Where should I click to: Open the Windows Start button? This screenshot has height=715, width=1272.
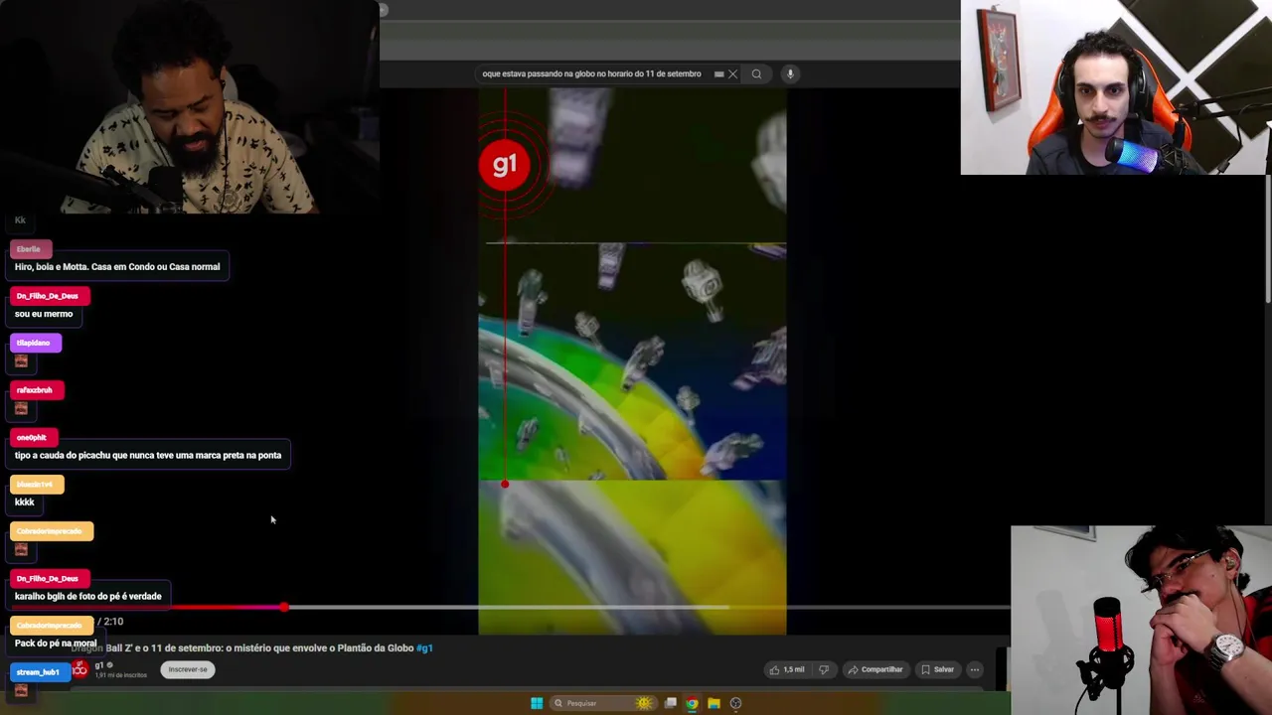click(x=537, y=703)
